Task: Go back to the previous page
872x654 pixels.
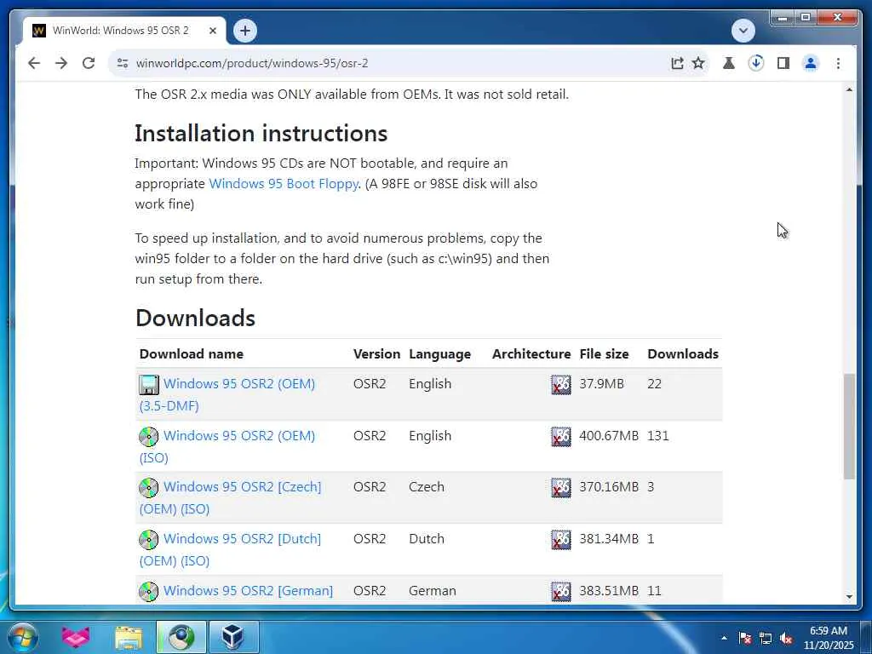Action: [x=34, y=63]
